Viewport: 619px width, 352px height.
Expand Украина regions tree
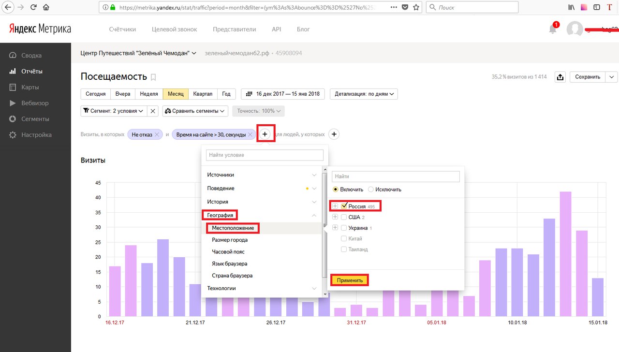tap(335, 228)
